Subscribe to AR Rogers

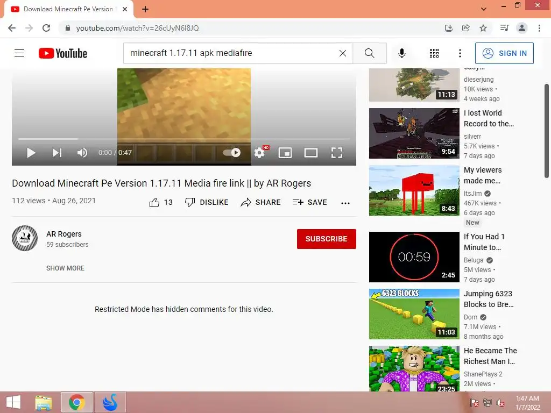coord(327,239)
